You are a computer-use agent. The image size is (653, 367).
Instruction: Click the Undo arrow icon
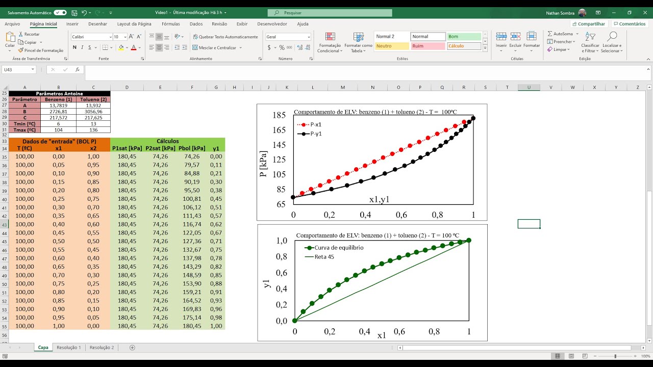point(84,12)
